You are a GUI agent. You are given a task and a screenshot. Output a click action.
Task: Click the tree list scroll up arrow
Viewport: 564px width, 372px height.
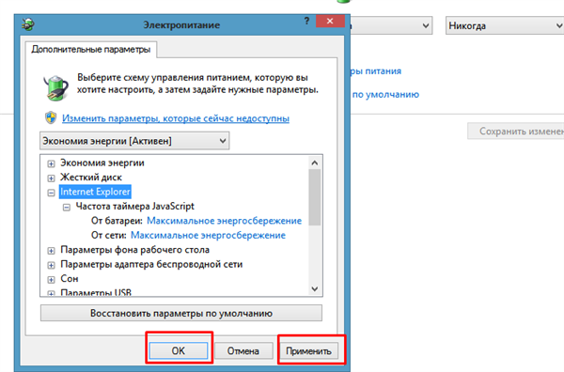point(314,163)
